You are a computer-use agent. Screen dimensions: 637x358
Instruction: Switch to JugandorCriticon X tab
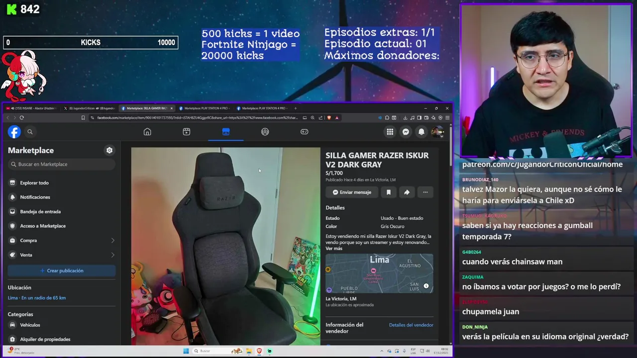click(90, 108)
